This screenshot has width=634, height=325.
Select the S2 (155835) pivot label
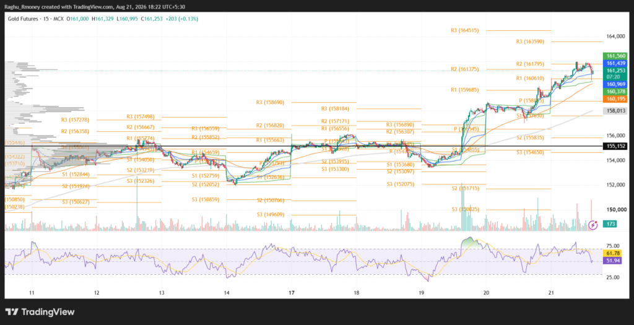530,138
